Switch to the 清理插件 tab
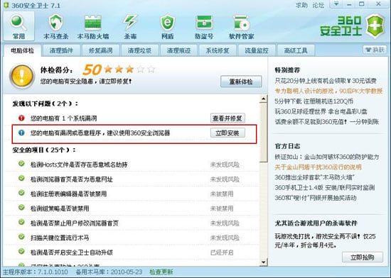The height and width of the screenshot is (278, 391). 61,50
